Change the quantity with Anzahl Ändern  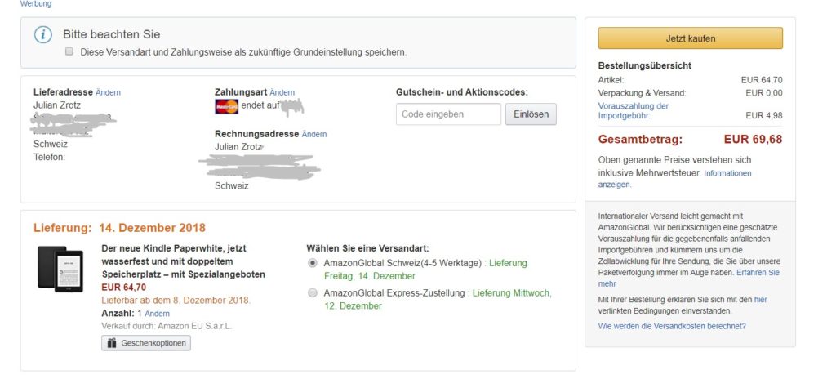[157, 314]
